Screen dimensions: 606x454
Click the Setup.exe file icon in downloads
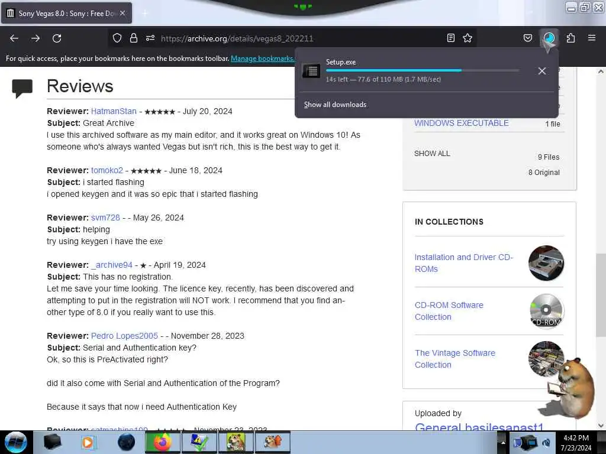[x=311, y=71]
